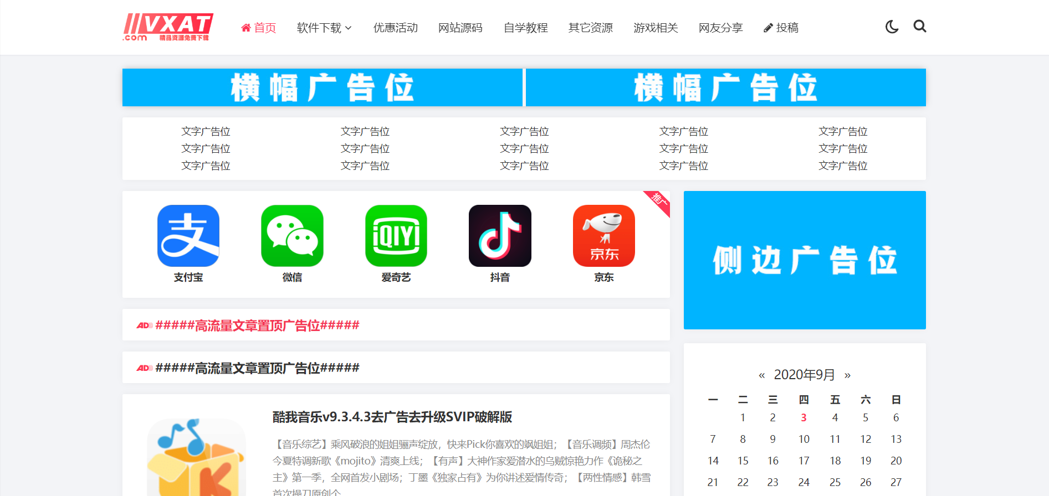The height and width of the screenshot is (496, 1049).
Task: Open the search magnifier icon
Action: (x=920, y=26)
